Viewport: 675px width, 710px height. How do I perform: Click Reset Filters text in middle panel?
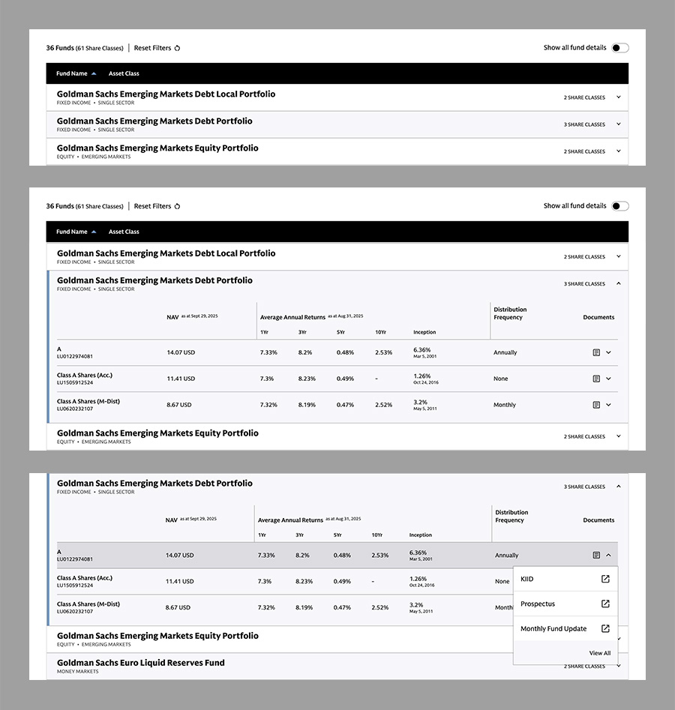[x=152, y=206]
